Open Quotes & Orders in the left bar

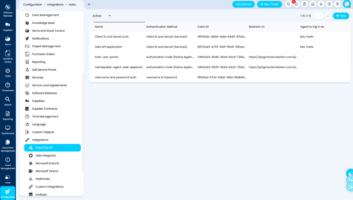pos(8,57)
